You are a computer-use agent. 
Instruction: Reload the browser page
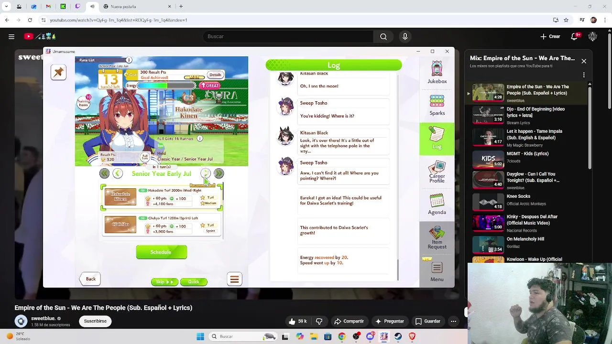[30, 20]
